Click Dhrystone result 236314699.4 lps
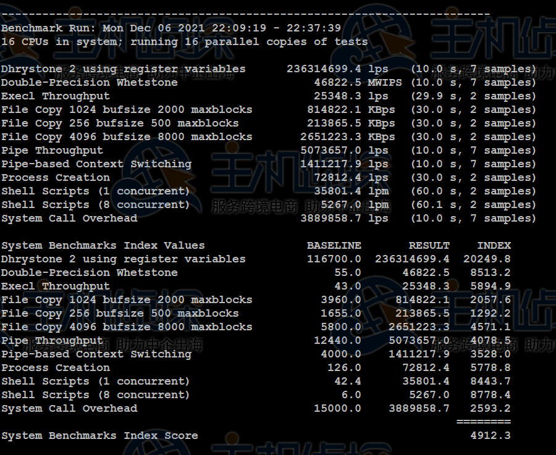The image size is (556, 455). pyautogui.click(x=337, y=69)
